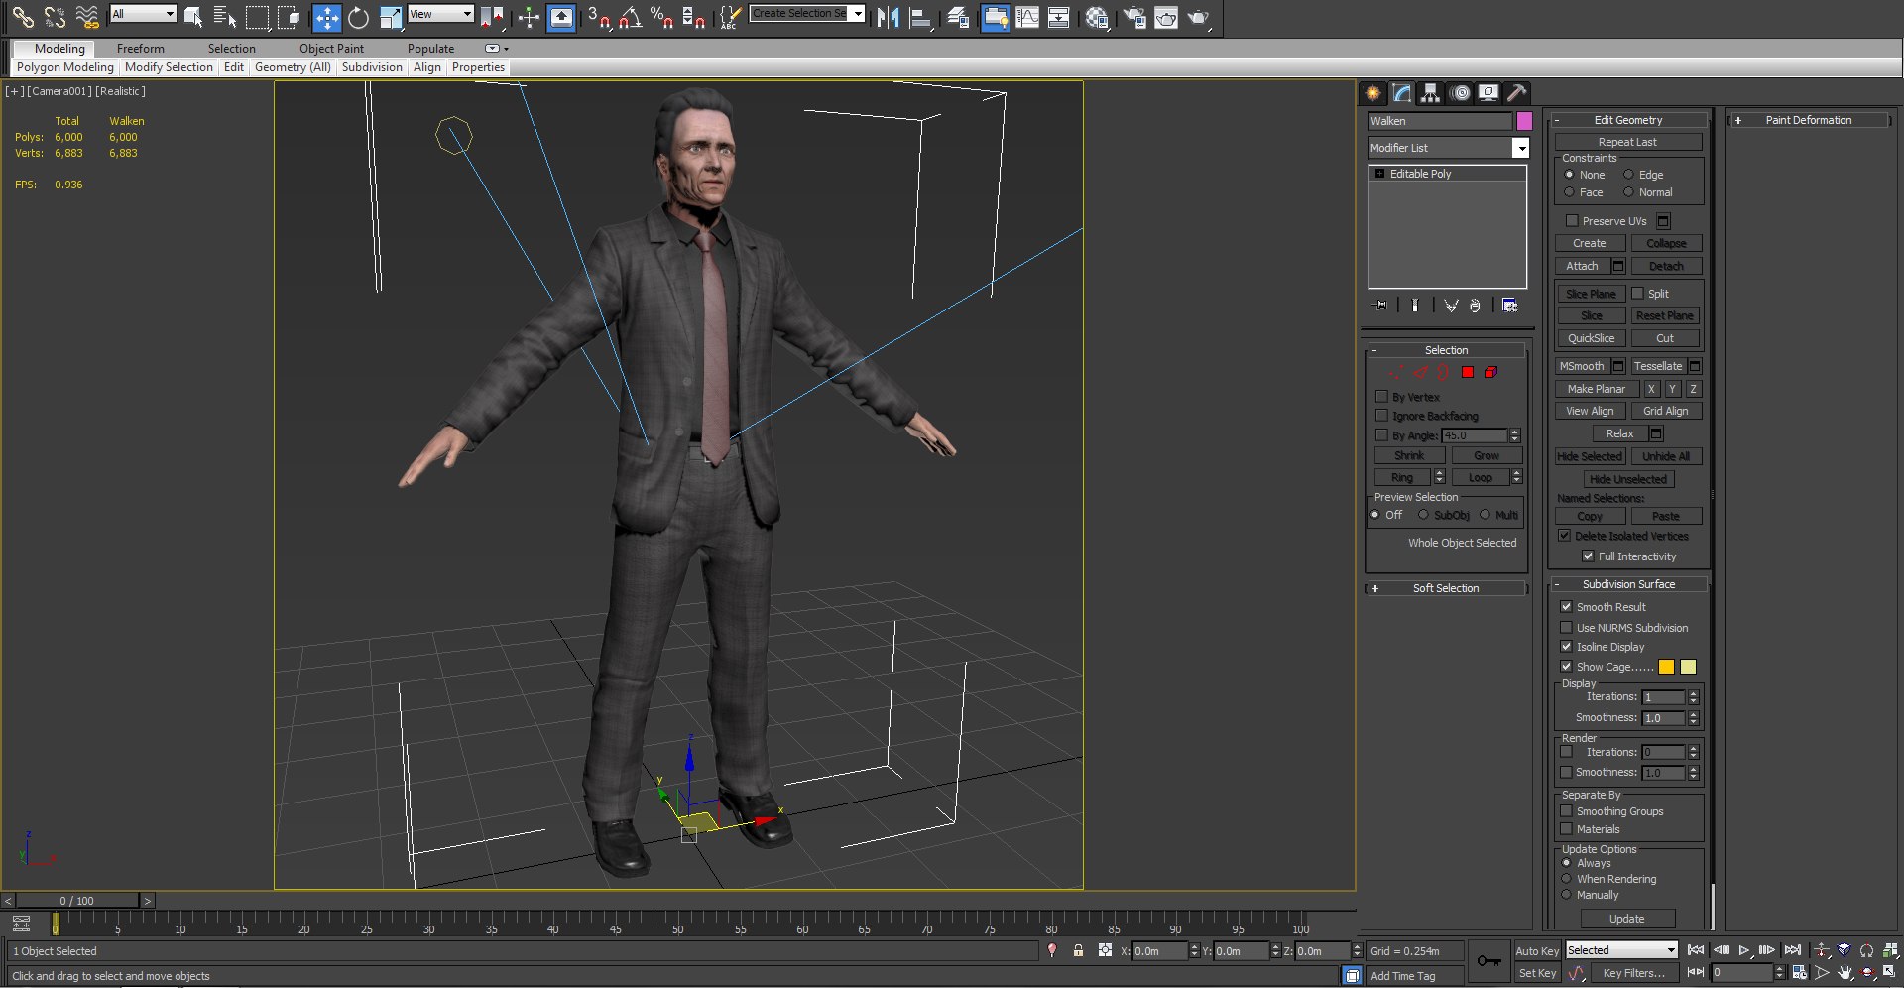
Task: Select Polygon sub-object level icon
Action: click(1468, 372)
